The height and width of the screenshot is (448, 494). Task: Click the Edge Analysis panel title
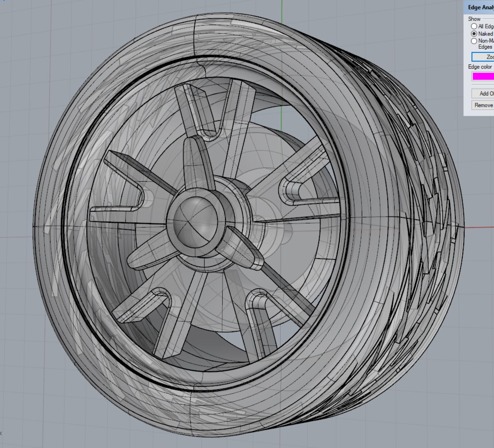pos(481,7)
